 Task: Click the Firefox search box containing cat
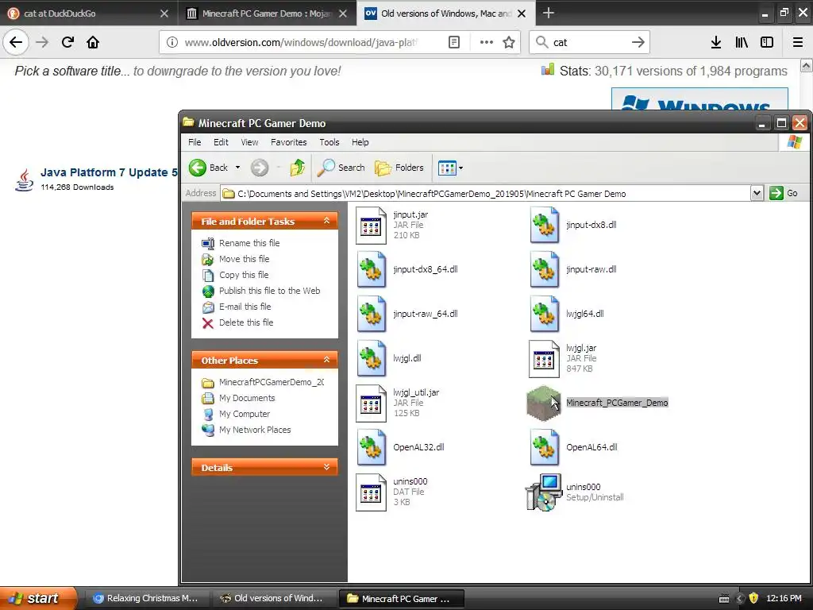point(590,42)
